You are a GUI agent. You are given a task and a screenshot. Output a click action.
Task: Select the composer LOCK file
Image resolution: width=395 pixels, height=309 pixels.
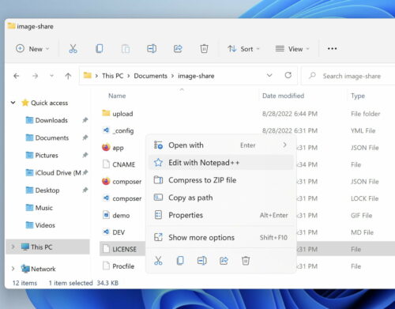pyautogui.click(x=127, y=198)
